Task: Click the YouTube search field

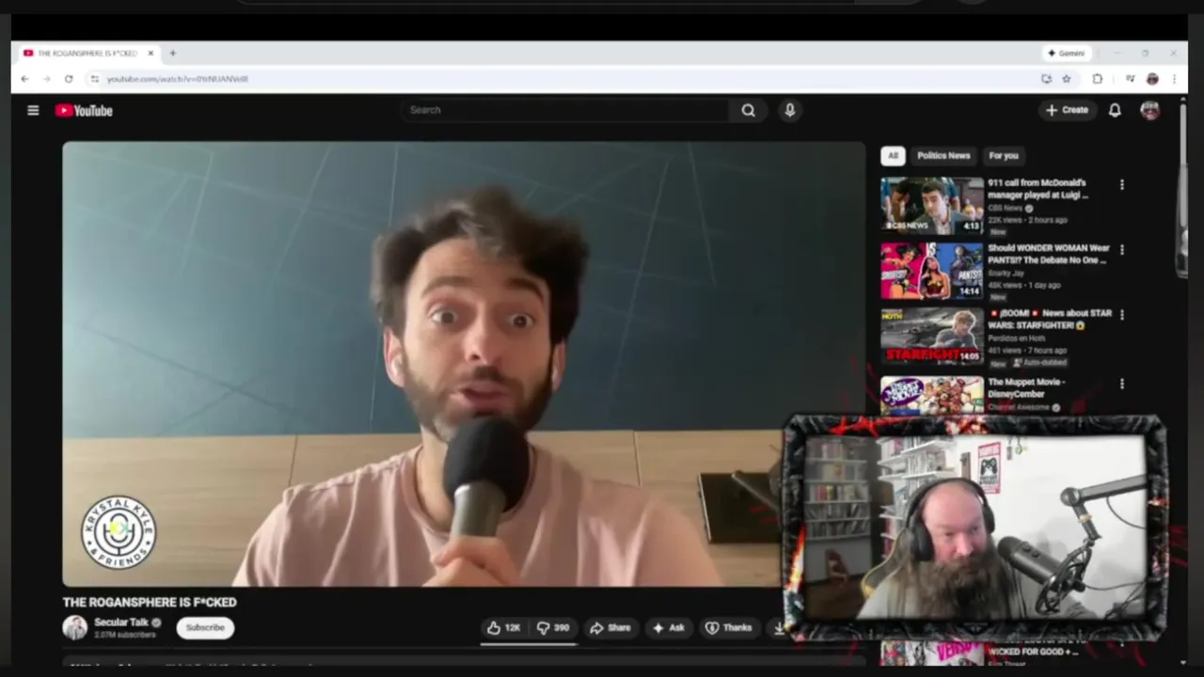Action: pyautogui.click(x=564, y=110)
